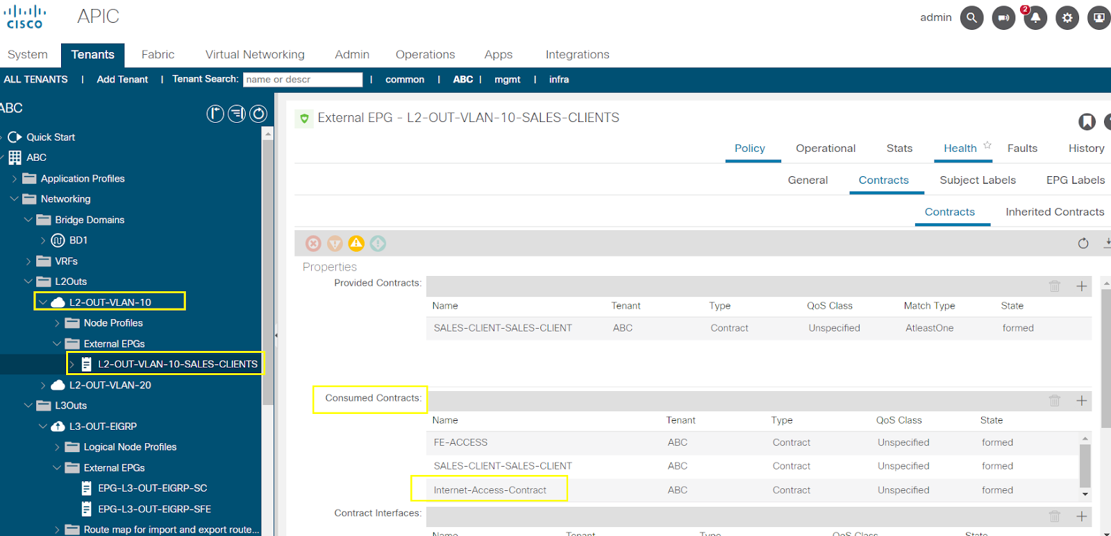The height and width of the screenshot is (536, 1111).
Task: Open the Stats tab
Action: (899, 148)
